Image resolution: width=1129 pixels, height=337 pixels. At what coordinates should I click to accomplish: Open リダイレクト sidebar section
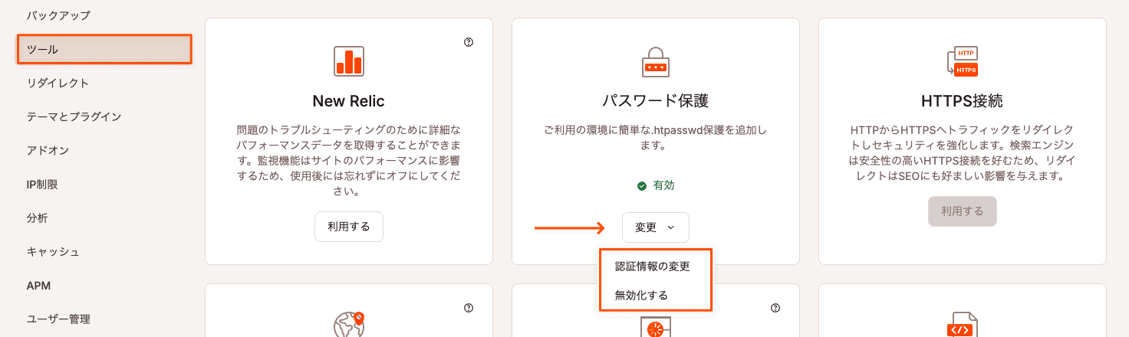click(x=58, y=83)
